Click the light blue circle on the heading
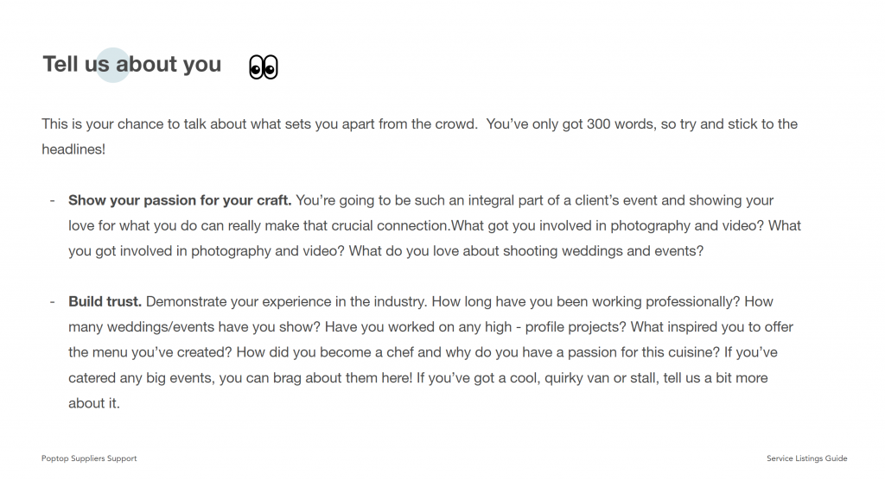 click(x=112, y=65)
